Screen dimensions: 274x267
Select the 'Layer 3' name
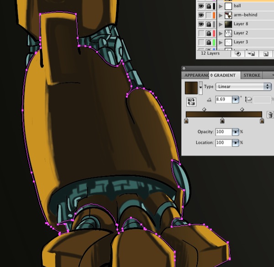coord(241,42)
